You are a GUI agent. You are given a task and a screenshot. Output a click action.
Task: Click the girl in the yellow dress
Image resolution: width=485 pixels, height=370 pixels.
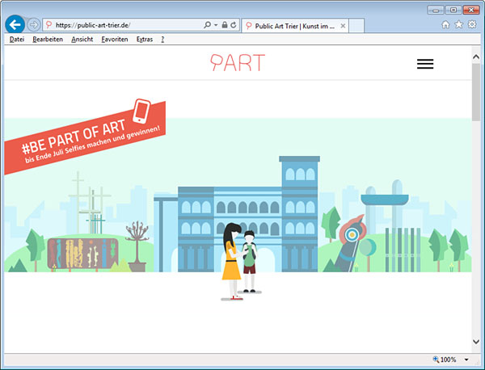click(232, 261)
